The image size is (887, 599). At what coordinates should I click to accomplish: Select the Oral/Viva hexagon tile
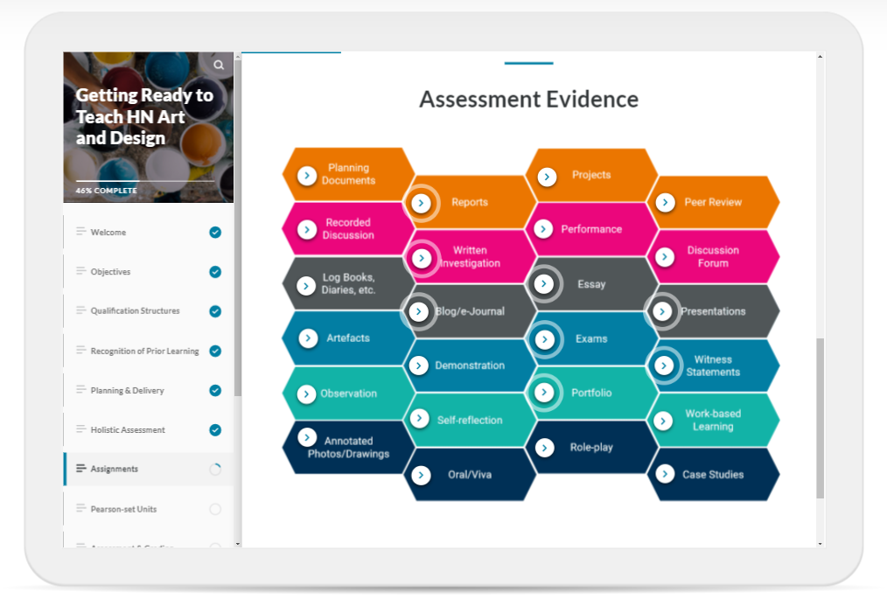point(470,475)
